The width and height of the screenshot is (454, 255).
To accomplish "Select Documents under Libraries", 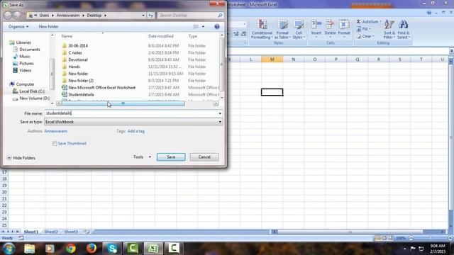I will pyautogui.click(x=30, y=50).
